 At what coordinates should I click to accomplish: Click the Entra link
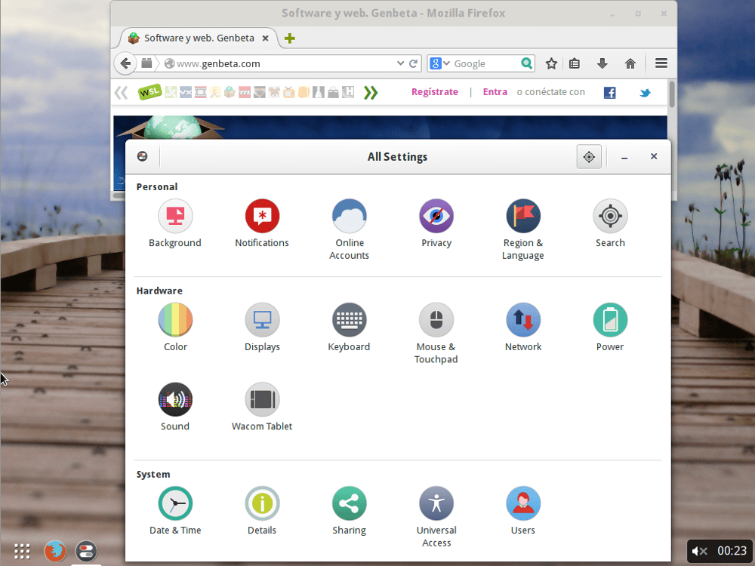point(495,91)
